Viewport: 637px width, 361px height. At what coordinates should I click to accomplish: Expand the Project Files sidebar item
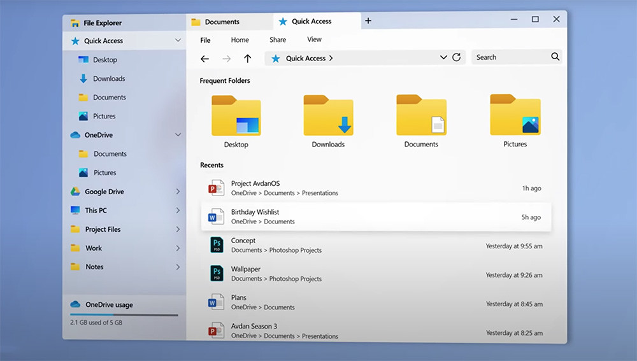[178, 229]
